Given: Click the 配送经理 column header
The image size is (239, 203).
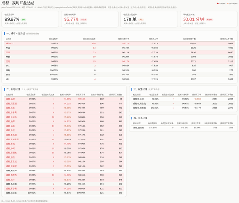Looking at the screenshot, I should (x=137, y=95).
